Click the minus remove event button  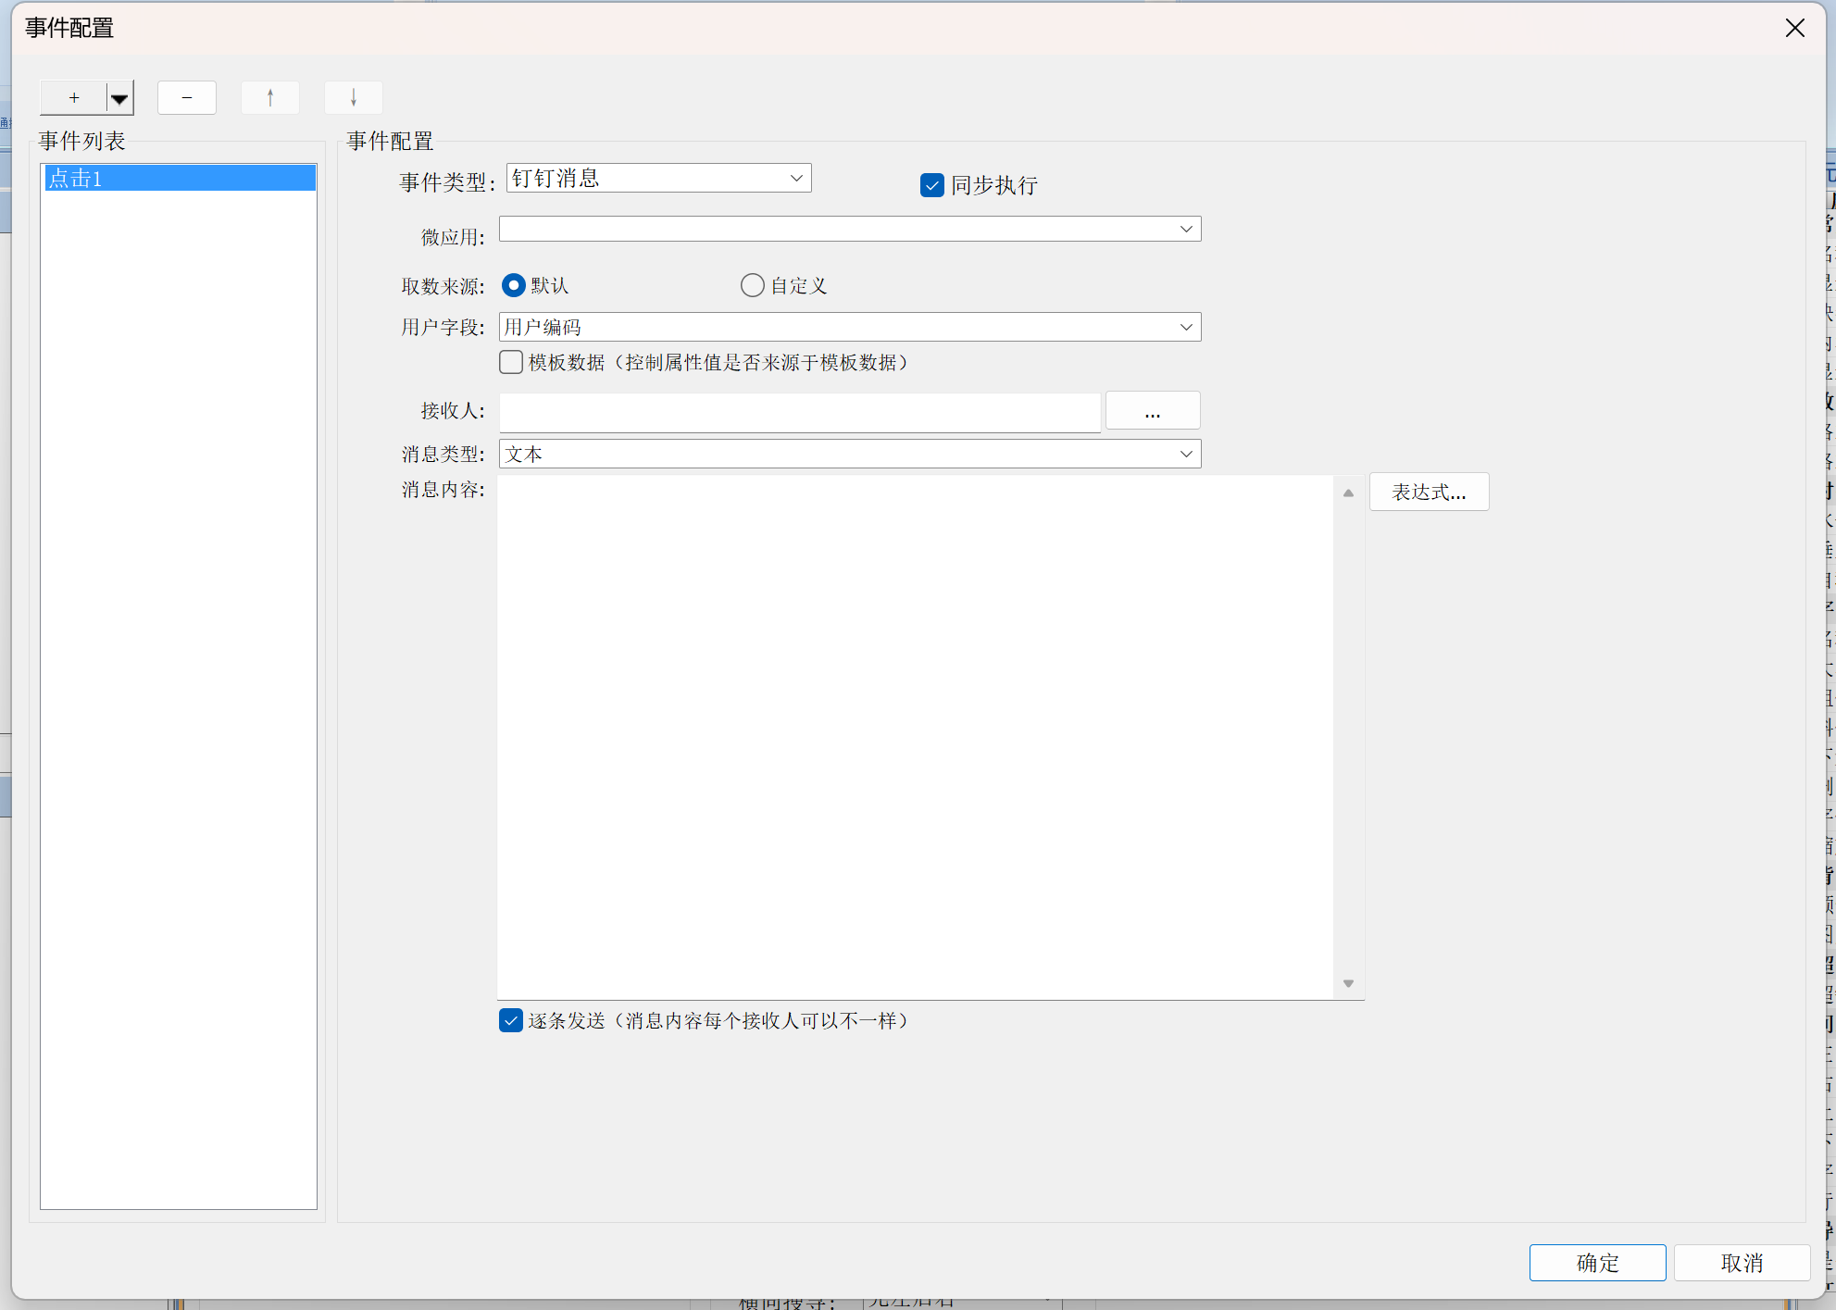coord(187,97)
